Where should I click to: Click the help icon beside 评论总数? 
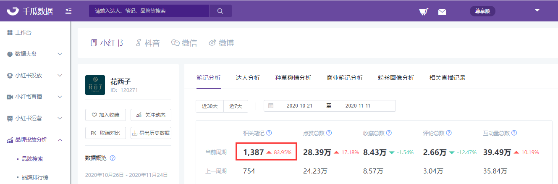tap(449, 133)
